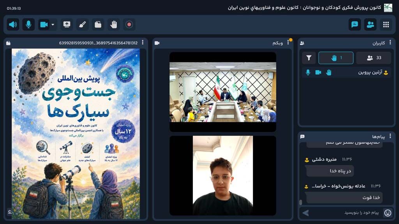Click the icon at poster bottom-left corner
This screenshot has height=224, width=399.
pyautogui.click(x=10, y=212)
